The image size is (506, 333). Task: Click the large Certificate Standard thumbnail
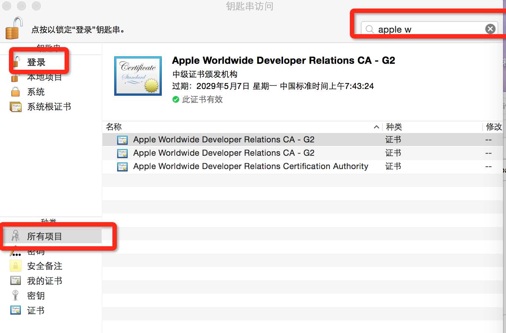[x=138, y=76]
